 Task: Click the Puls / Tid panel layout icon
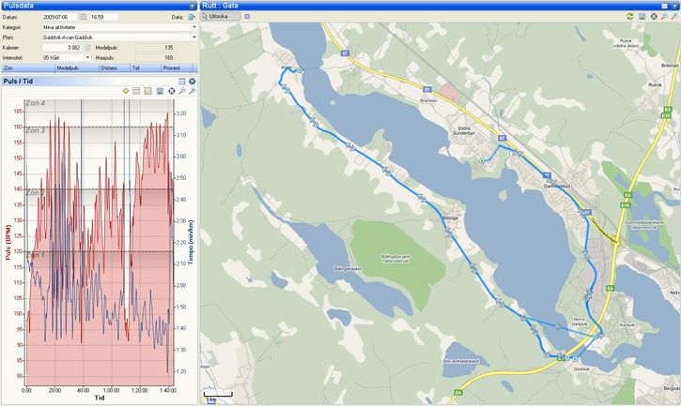[x=182, y=82]
